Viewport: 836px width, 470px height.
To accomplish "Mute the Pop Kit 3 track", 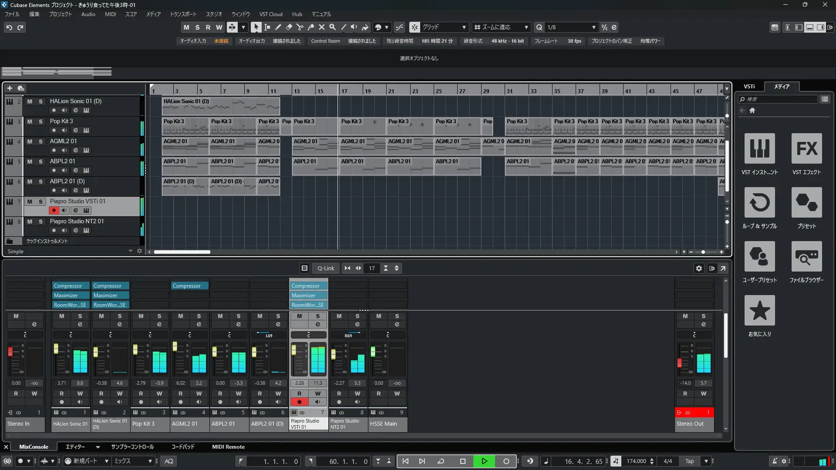I will [30, 121].
